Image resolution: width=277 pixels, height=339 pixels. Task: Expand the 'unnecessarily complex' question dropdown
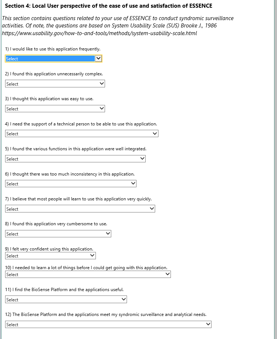point(55,84)
